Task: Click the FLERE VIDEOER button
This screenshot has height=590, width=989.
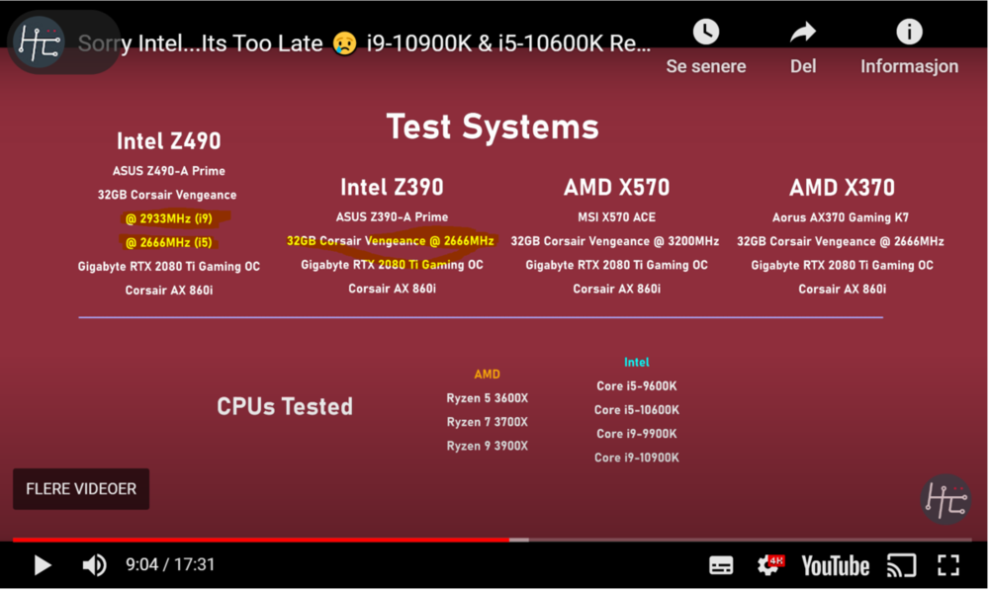Action: 81,488
